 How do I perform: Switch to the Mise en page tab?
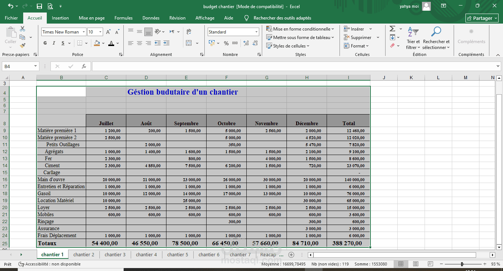[x=92, y=18]
